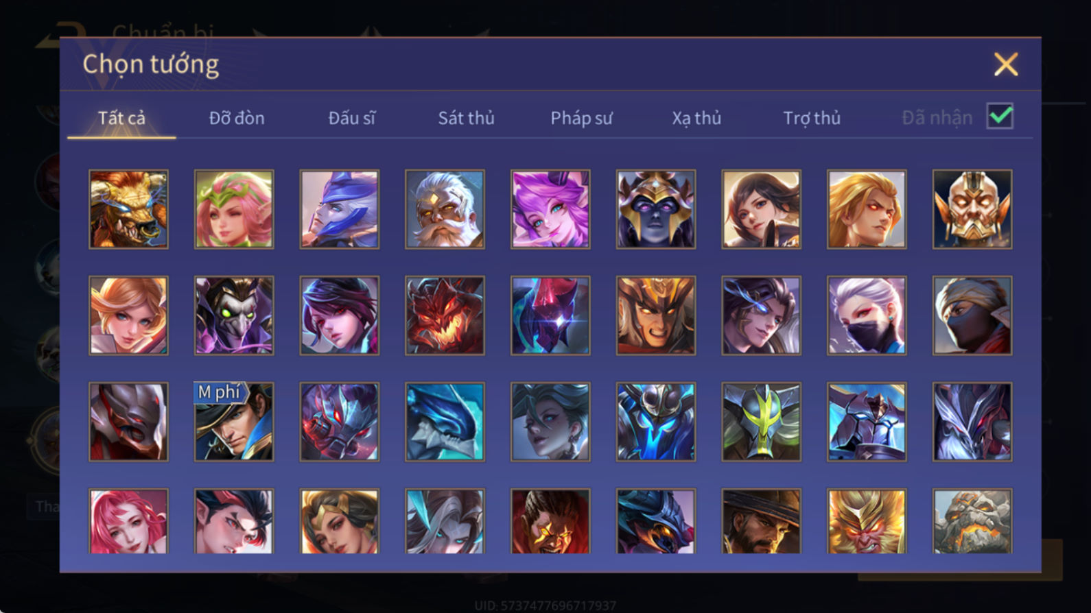Pick the golden masked bald warrior hero
This screenshot has width=1091, height=613.
click(972, 209)
